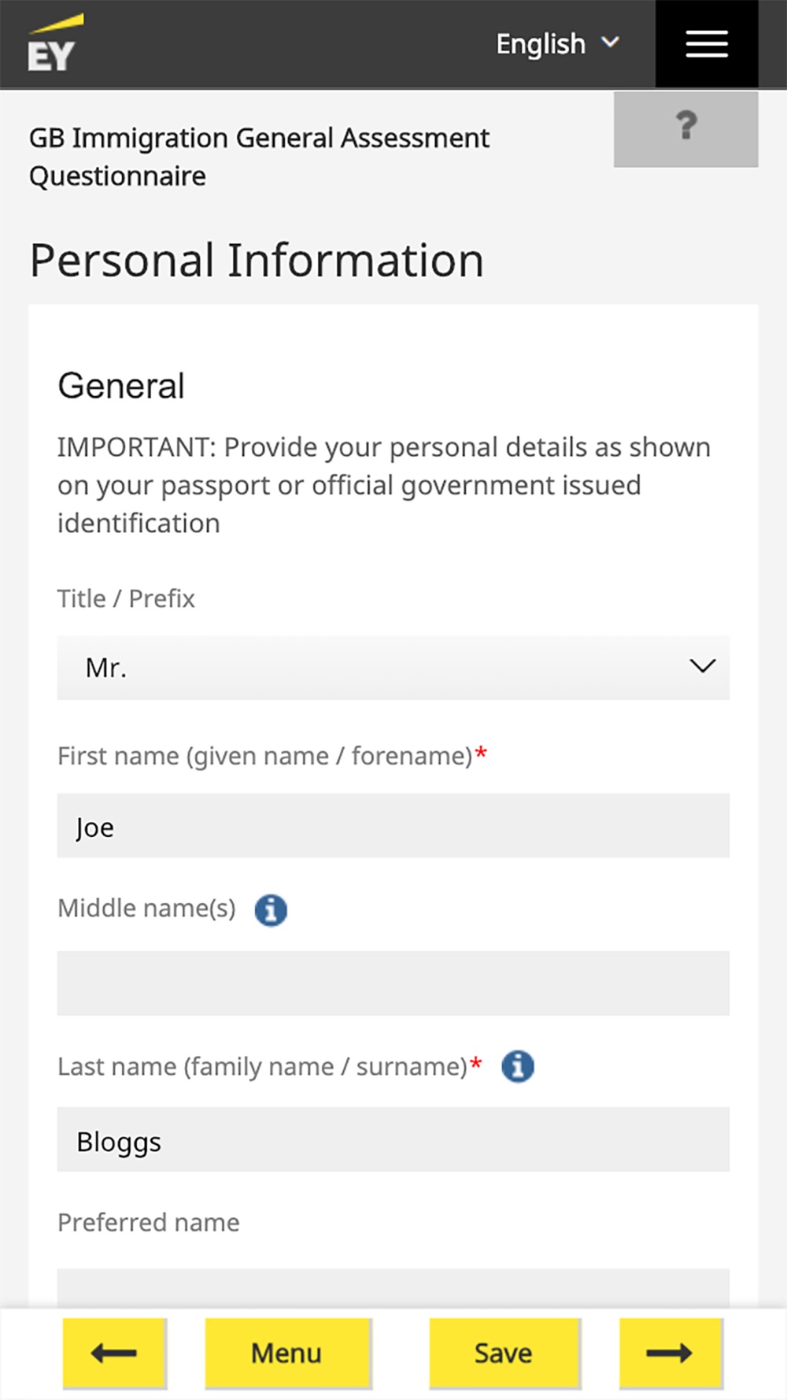Go to previous page with left arrow
Screen dimensions: 787x1400
click(x=115, y=1353)
